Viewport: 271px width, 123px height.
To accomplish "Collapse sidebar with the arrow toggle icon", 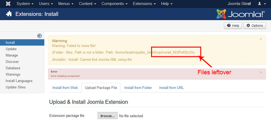I will coord(39,36).
